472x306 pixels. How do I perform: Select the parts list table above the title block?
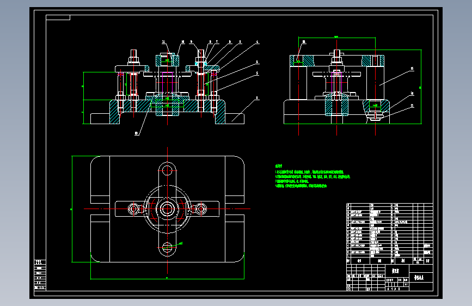pyautogui.click(x=389, y=234)
